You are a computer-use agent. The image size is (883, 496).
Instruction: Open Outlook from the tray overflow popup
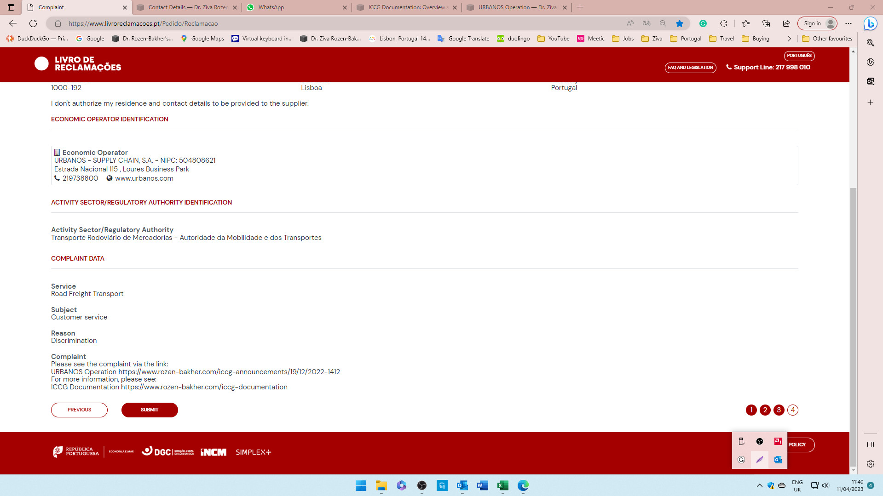tap(778, 459)
